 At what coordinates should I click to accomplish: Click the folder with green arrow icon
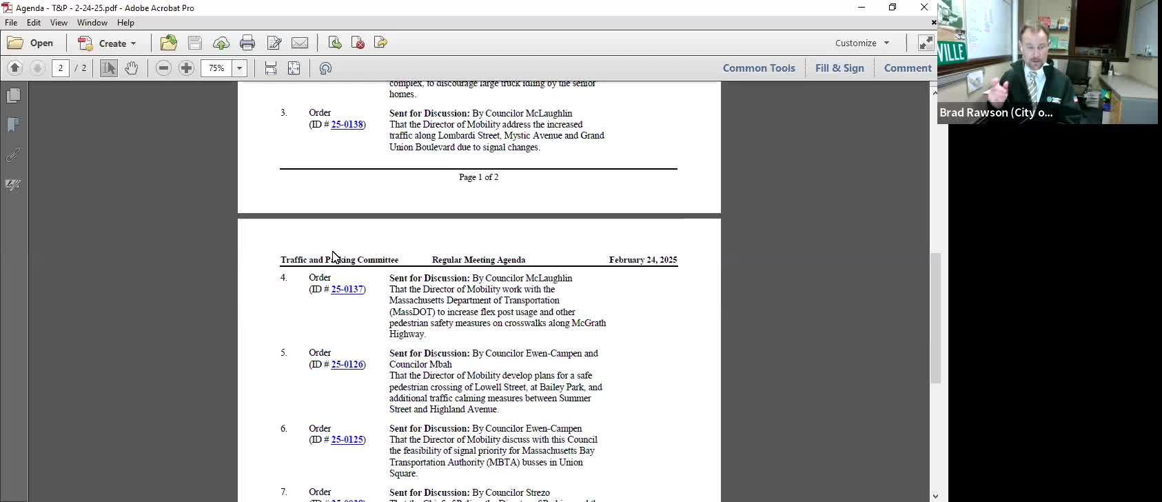tap(169, 43)
